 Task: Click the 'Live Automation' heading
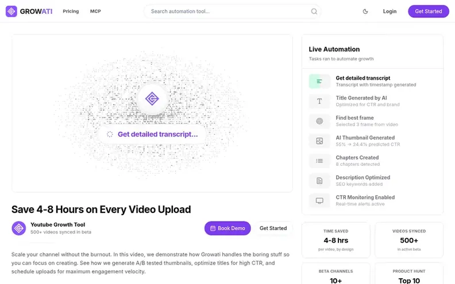[x=334, y=49]
